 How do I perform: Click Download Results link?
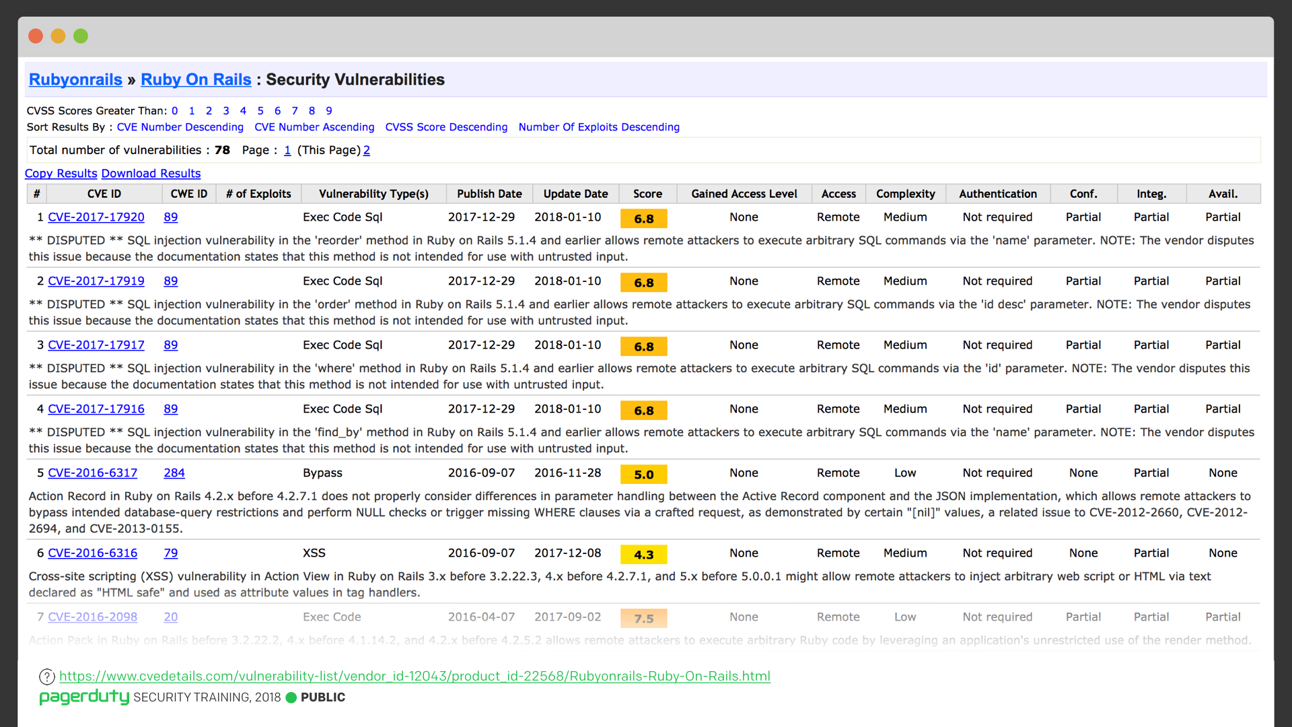[151, 174]
